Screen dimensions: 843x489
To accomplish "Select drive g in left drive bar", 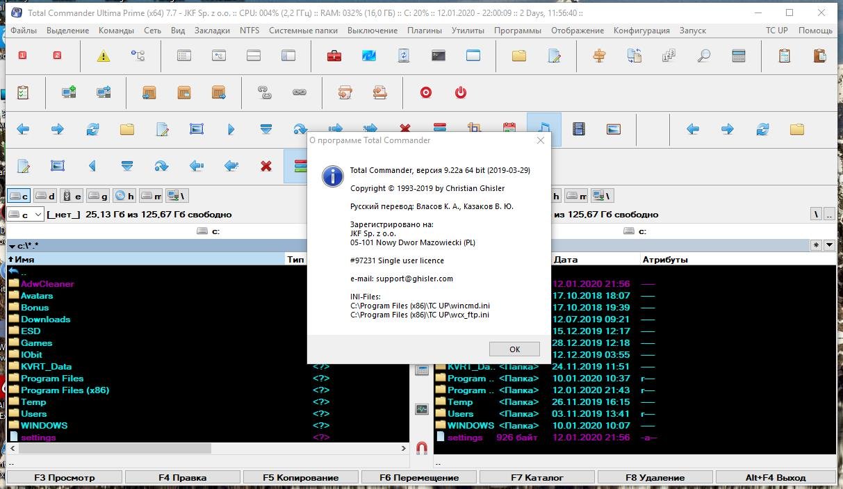I will click(99, 196).
